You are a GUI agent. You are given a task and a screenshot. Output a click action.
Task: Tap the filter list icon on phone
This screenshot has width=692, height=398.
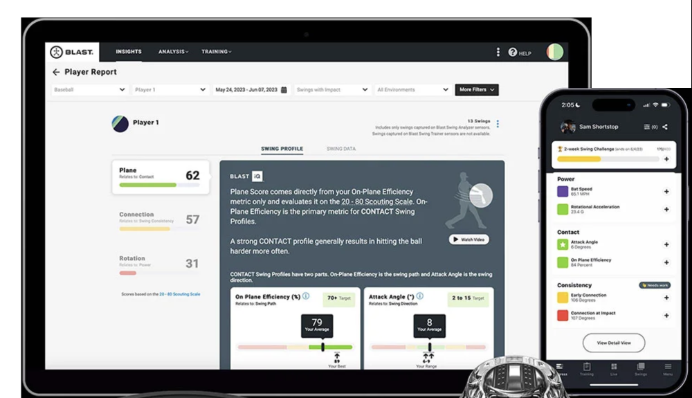click(646, 127)
